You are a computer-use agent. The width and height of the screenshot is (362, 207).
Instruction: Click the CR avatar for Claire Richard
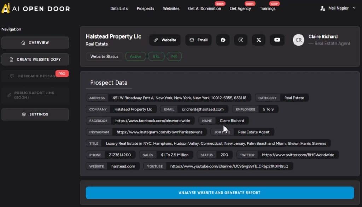click(x=299, y=40)
